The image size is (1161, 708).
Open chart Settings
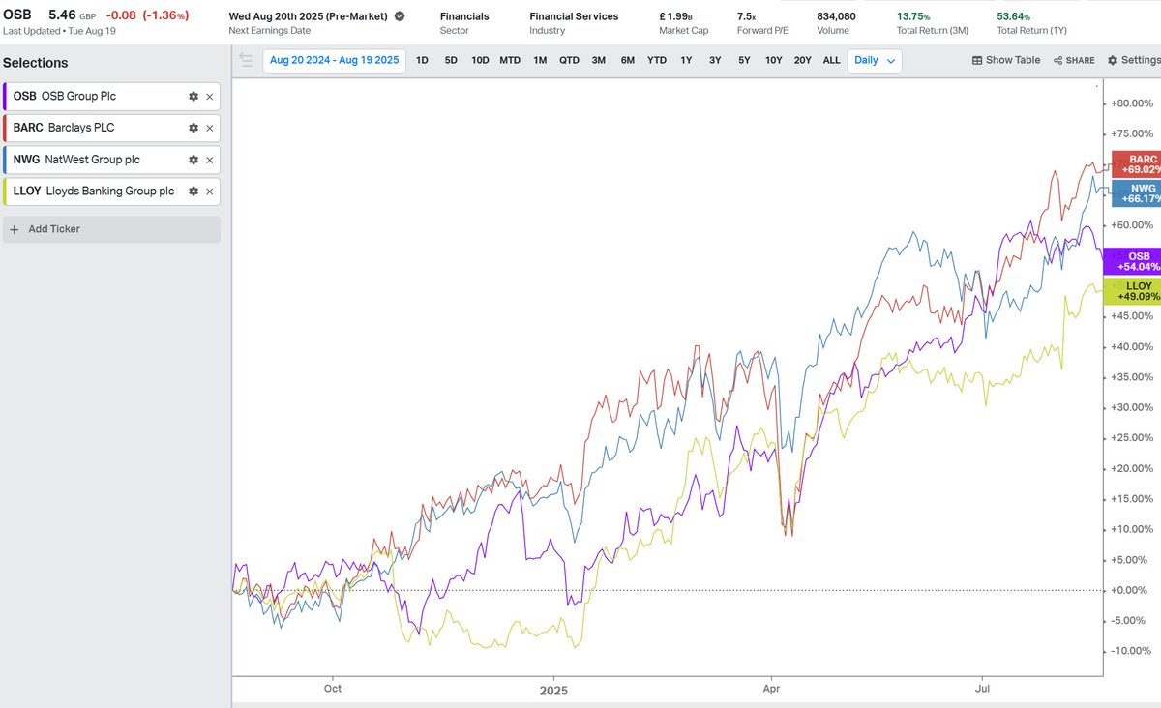click(1133, 60)
